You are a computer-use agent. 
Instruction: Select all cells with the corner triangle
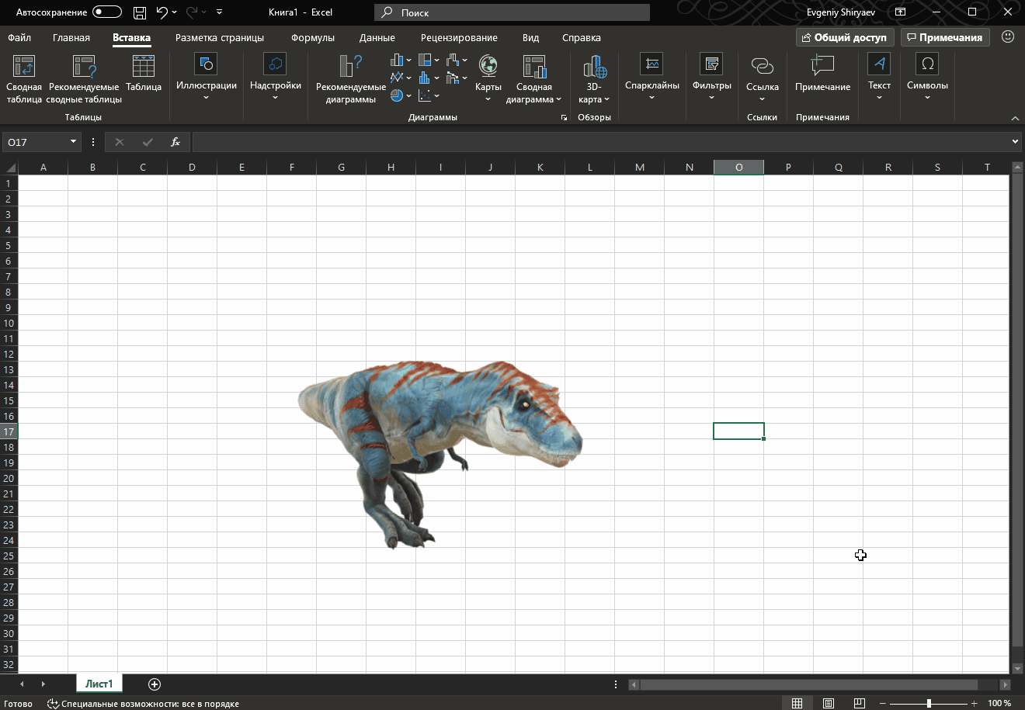(x=9, y=168)
